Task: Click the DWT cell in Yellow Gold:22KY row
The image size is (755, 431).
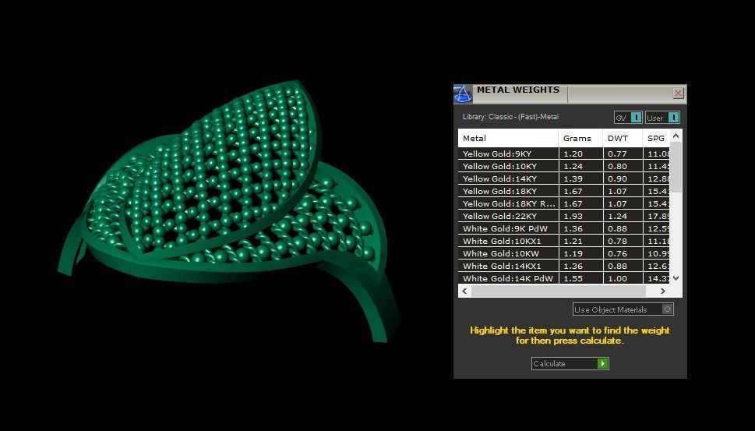Action: point(623,216)
